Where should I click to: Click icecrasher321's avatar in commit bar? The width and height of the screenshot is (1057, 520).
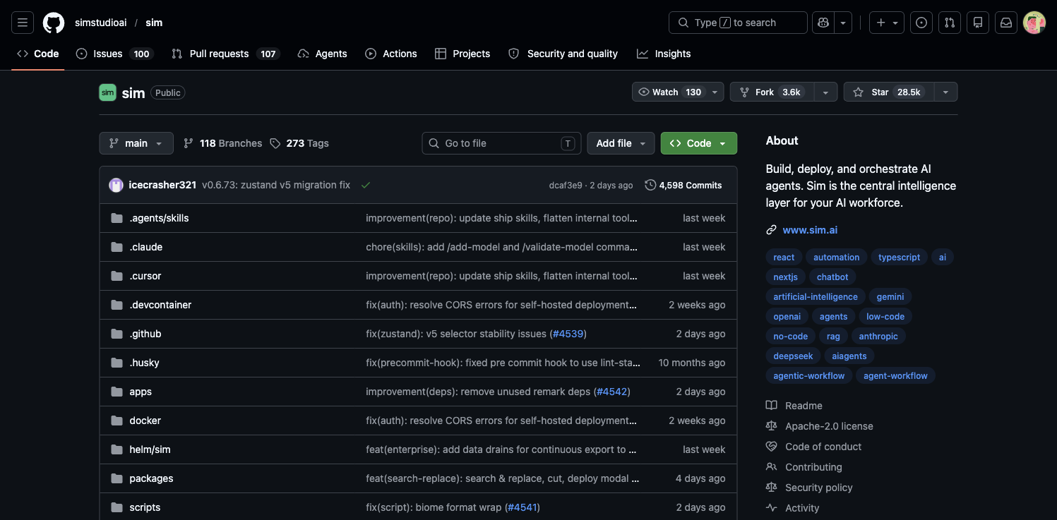(116, 185)
